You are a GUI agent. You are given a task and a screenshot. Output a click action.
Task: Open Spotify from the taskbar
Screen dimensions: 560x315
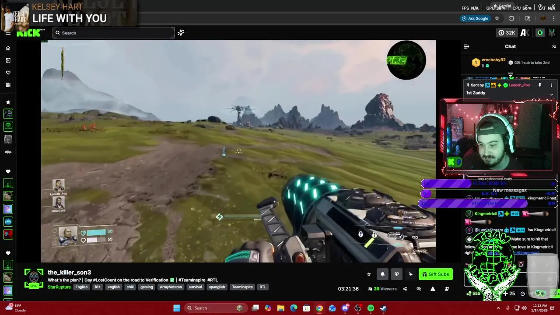click(x=371, y=308)
